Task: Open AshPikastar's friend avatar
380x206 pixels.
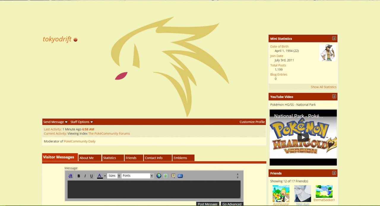Action: [281, 194]
